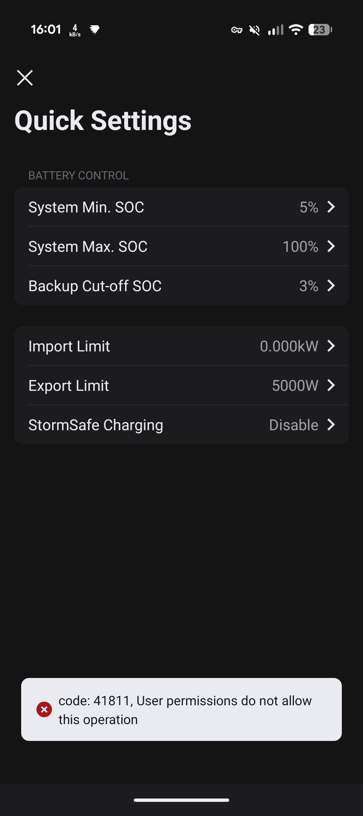This screenshot has height=816, width=363.
Task: Tap the VPN key status icon
Action: click(237, 30)
